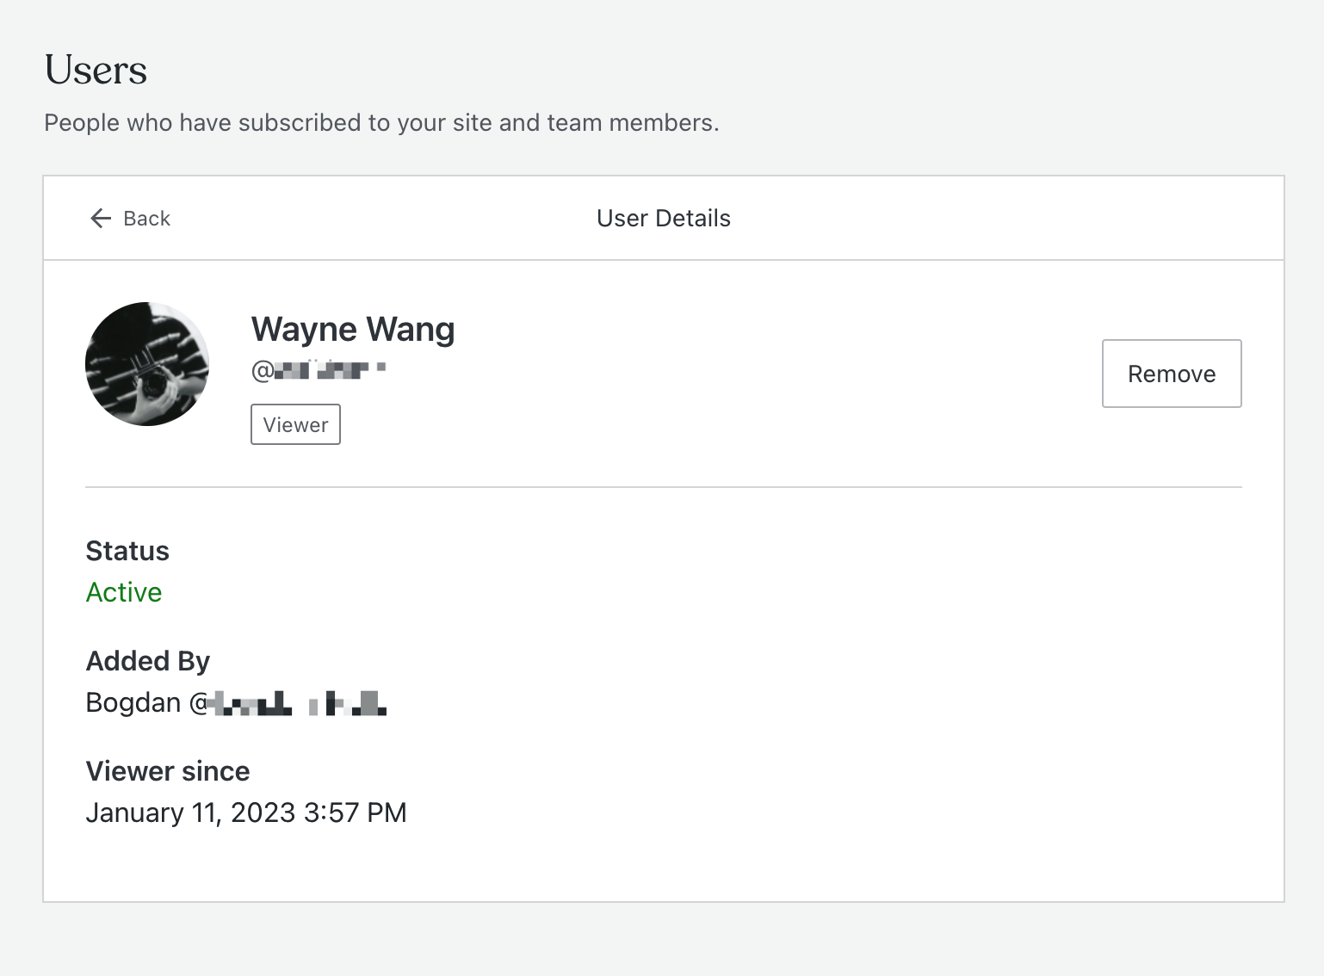Viewport: 1324px width, 976px height.
Task: Click the @ symbol before blurred username
Action: [262, 371]
